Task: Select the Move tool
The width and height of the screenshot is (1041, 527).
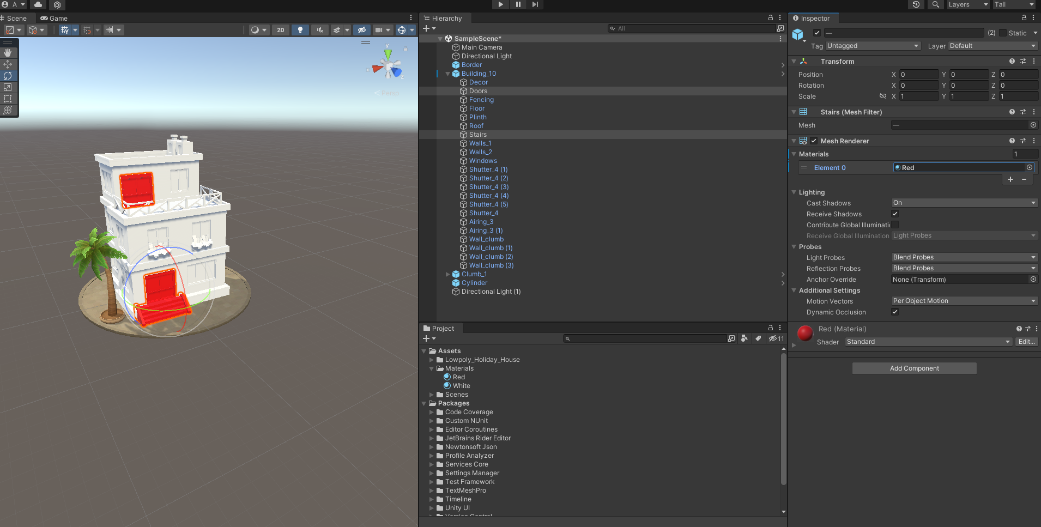Action: pyautogui.click(x=8, y=64)
